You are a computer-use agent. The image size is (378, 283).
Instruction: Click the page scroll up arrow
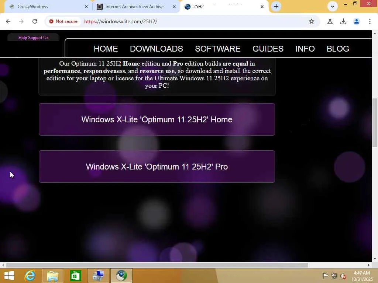(x=375, y=34)
